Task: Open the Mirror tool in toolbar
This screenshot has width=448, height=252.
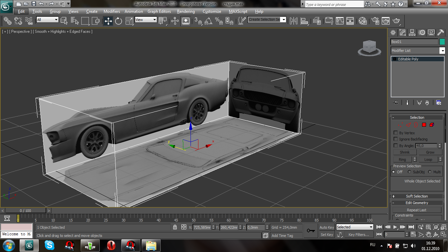Action: (294, 21)
